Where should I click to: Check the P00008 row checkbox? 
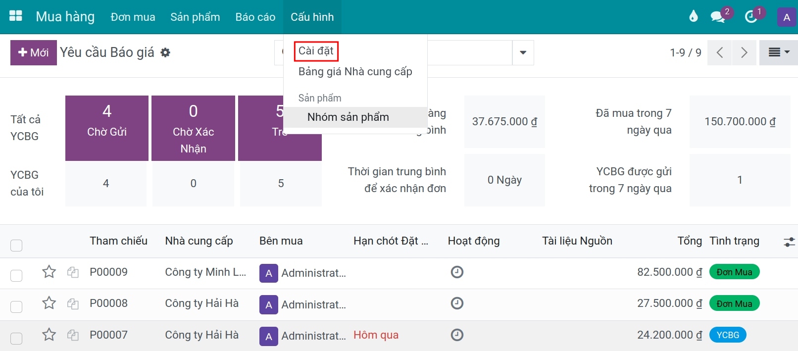point(16,307)
